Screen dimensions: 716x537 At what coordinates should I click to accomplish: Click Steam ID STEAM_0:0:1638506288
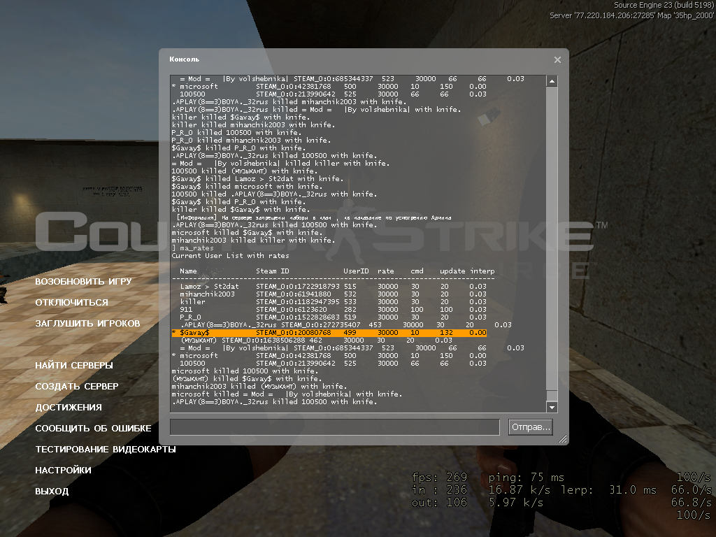click(x=264, y=341)
